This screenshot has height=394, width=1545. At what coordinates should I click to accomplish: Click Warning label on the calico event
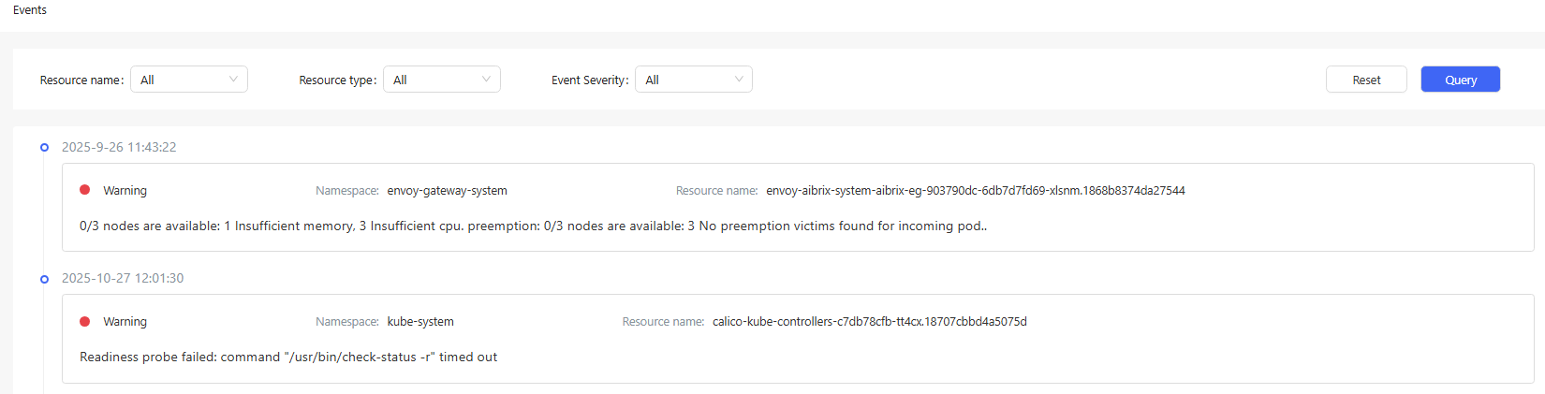pos(125,322)
